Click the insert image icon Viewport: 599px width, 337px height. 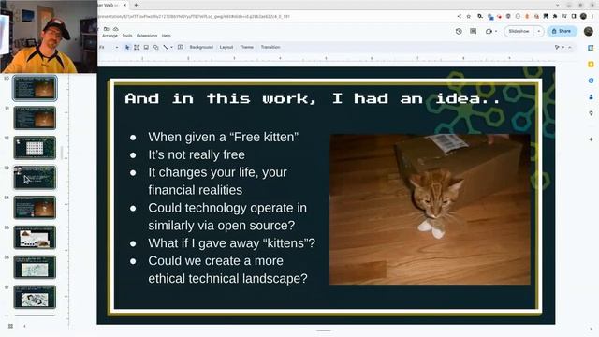pyautogui.click(x=146, y=47)
